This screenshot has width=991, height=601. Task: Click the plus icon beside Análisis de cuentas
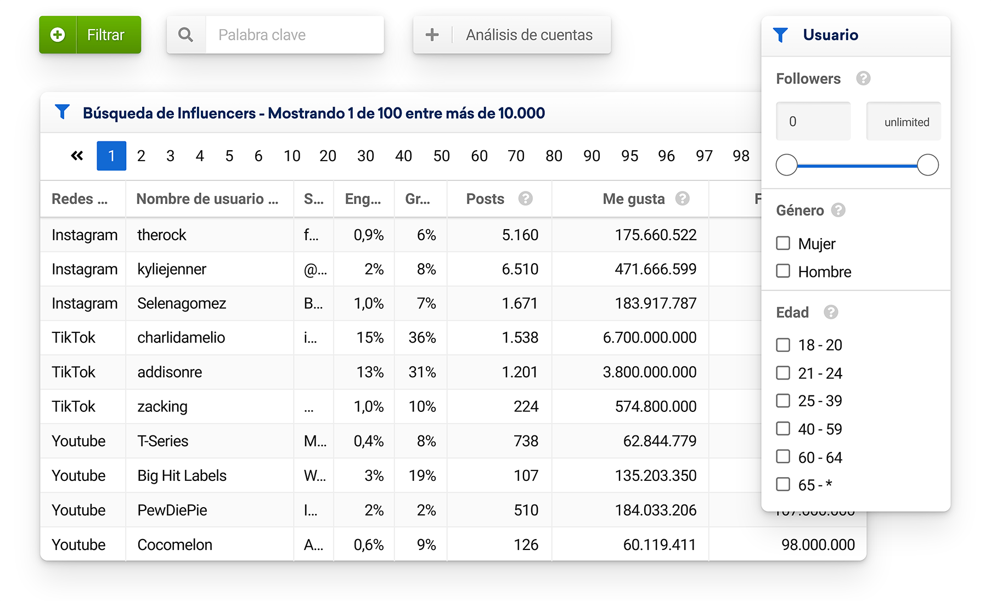[432, 35]
